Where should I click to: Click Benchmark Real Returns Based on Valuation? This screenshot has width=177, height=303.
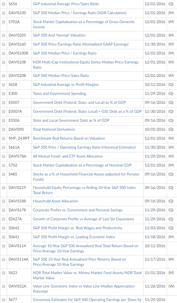tap(69, 138)
